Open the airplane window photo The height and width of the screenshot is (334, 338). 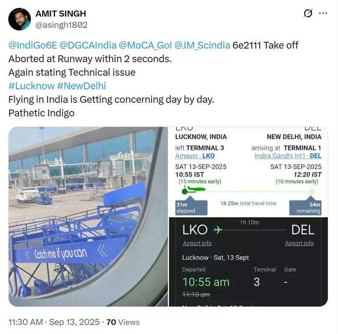point(88,217)
